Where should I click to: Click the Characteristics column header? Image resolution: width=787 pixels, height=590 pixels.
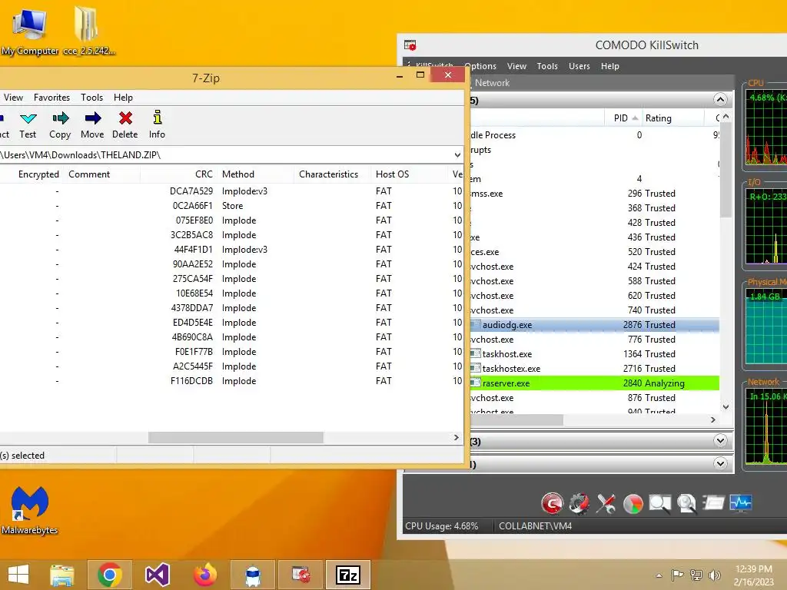tap(332, 174)
